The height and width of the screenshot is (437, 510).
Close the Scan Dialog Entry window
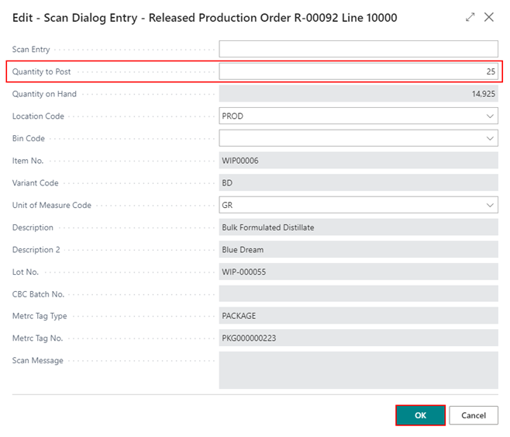click(x=489, y=17)
